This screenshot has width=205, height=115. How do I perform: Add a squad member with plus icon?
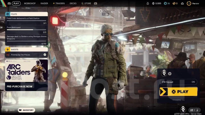click(x=170, y=74)
